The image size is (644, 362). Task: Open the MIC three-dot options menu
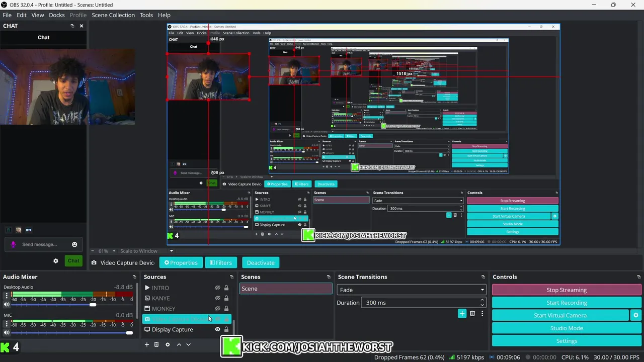pos(7,324)
